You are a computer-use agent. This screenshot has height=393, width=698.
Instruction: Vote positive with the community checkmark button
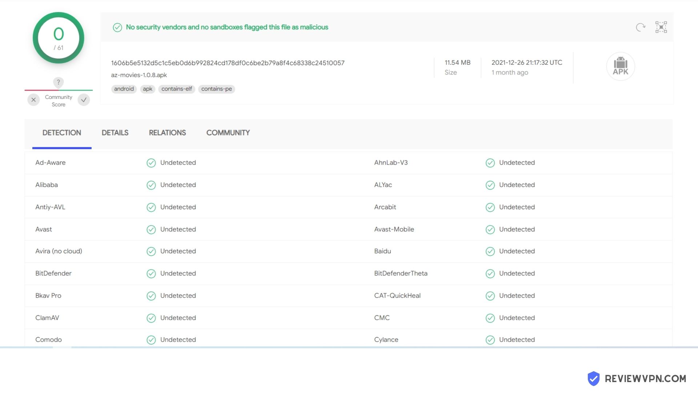84,100
